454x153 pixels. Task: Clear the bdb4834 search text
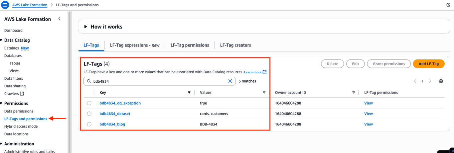[230, 81]
